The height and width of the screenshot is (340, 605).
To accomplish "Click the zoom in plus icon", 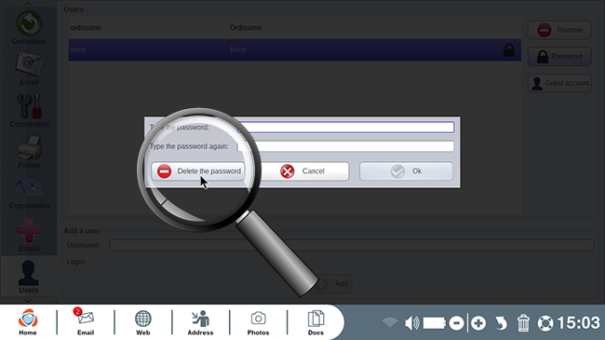I will point(478,323).
